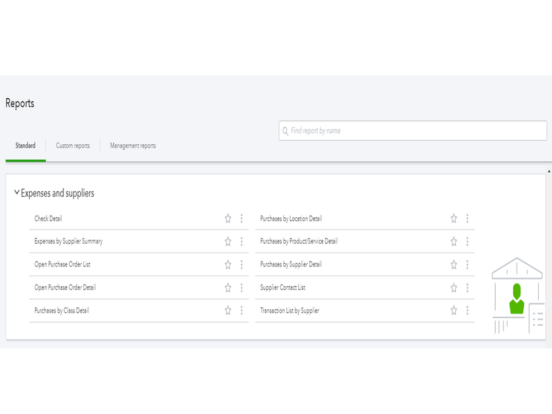The width and height of the screenshot is (552, 414).
Task: Click three-dot menu for Transaction List by Supplier
Action: [x=467, y=311]
